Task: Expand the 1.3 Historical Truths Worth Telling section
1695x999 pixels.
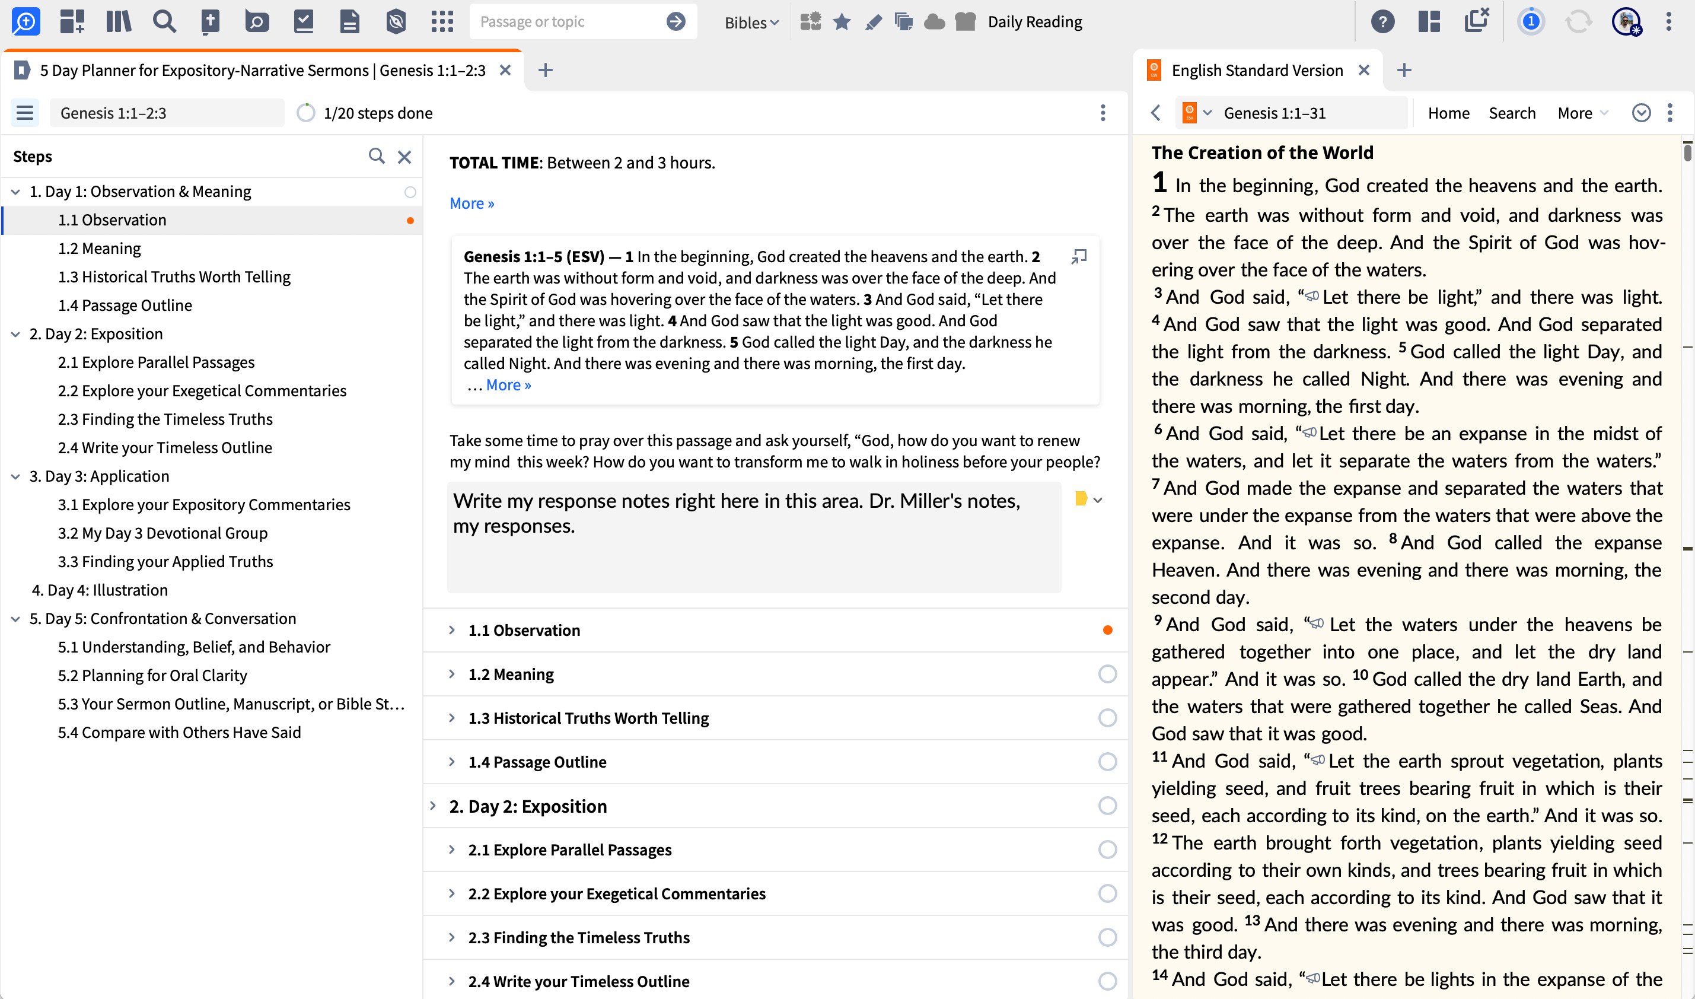Action: pyautogui.click(x=451, y=718)
